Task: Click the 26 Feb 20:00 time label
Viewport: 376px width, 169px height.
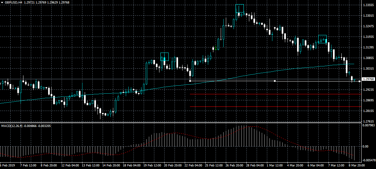Action: point(235,165)
